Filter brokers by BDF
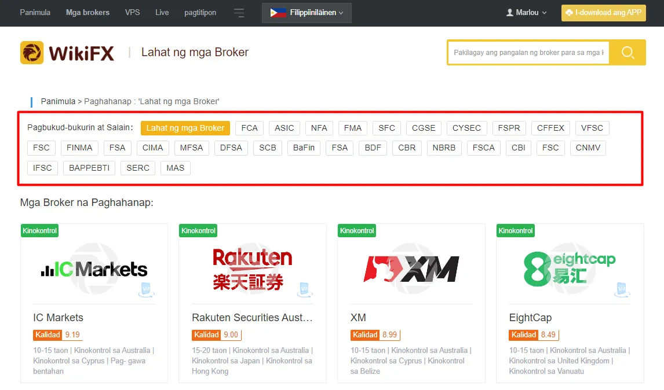Image resolution: width=664 pixels, height=390 pixels. (x=373, y=148)
